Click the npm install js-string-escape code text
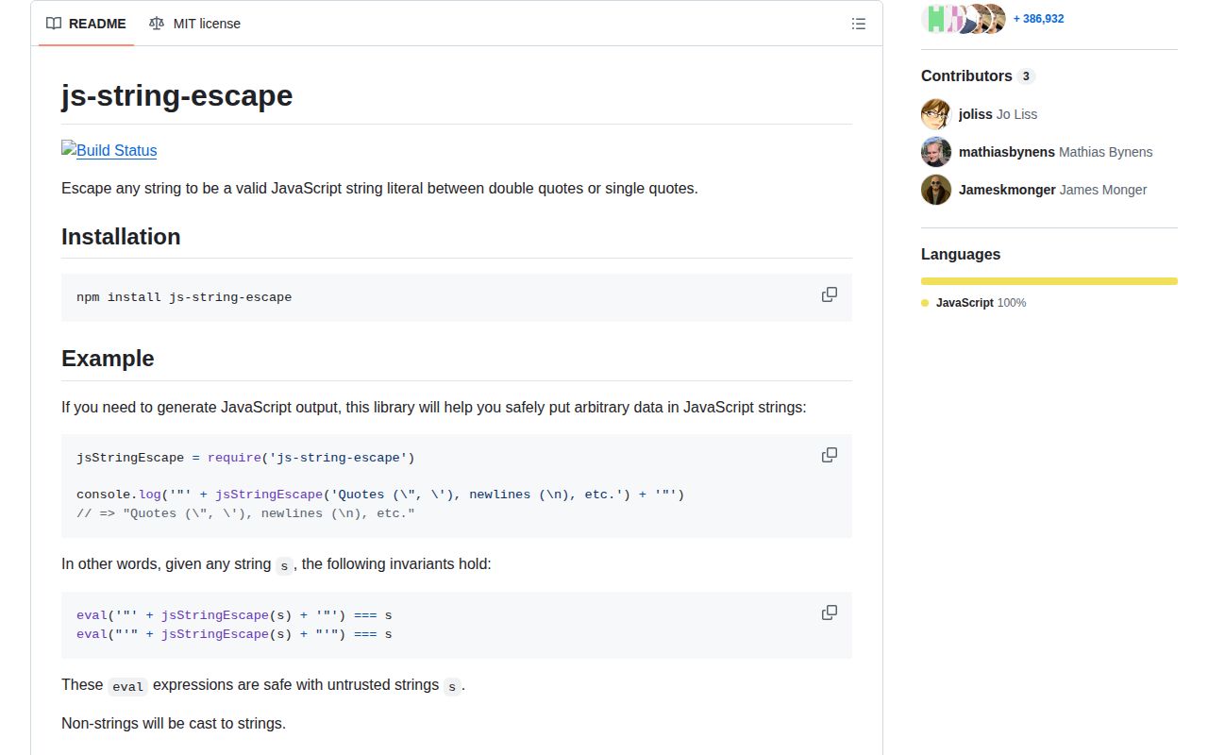Viewport: 1208px width, 755px height. tap(184, 297)
